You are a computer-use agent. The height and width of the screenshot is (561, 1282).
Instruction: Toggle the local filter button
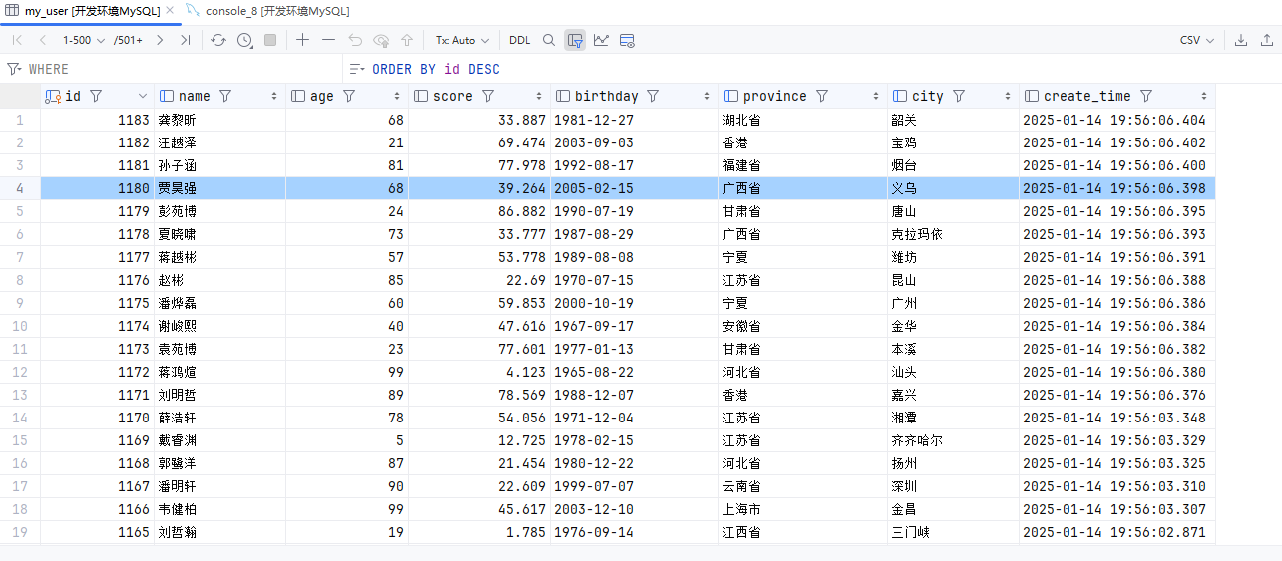pos(575,40)
